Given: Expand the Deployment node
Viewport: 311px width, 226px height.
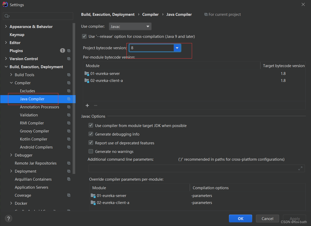Looking at the screenshot, I should (x=11, y=171).
